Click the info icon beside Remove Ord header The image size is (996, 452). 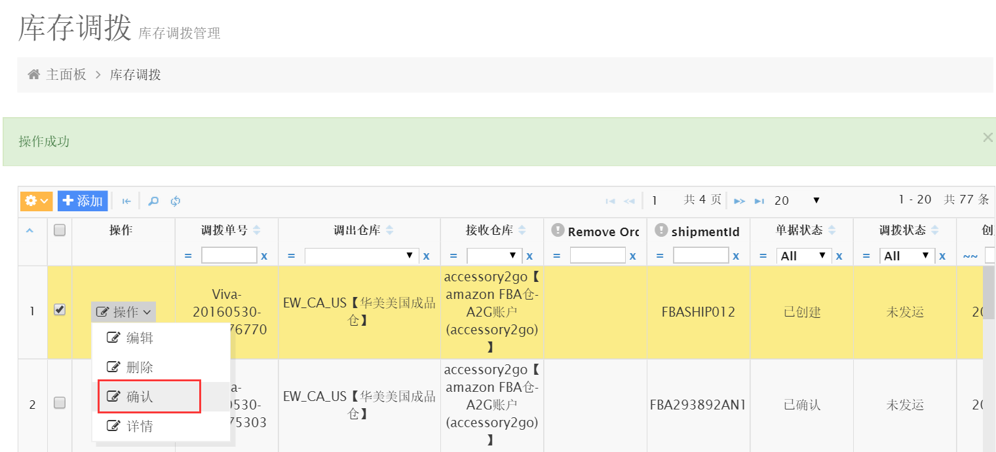(558, 230)
